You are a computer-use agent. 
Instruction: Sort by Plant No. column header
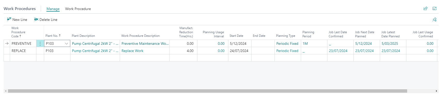[x=53, y=36]
